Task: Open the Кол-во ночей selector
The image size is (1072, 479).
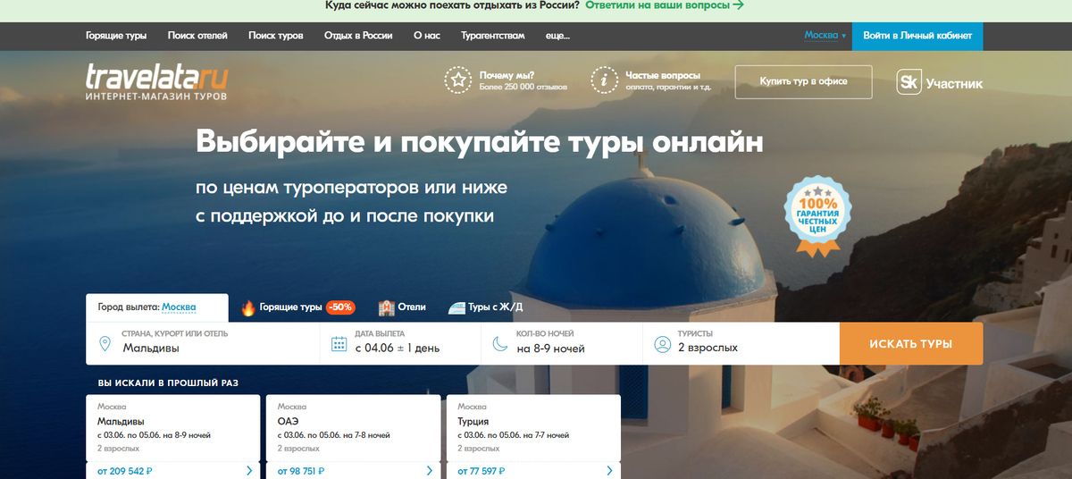Action: pyautogui.click(x=561, y=343)
